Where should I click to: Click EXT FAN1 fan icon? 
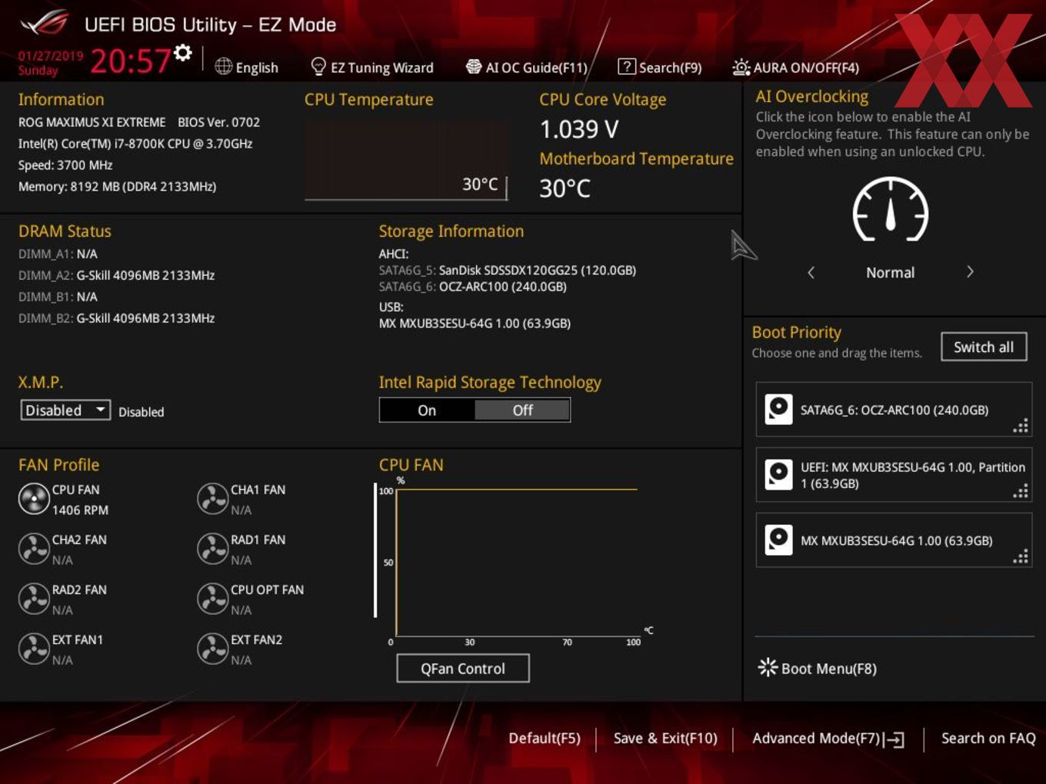[x=34, y=649]
